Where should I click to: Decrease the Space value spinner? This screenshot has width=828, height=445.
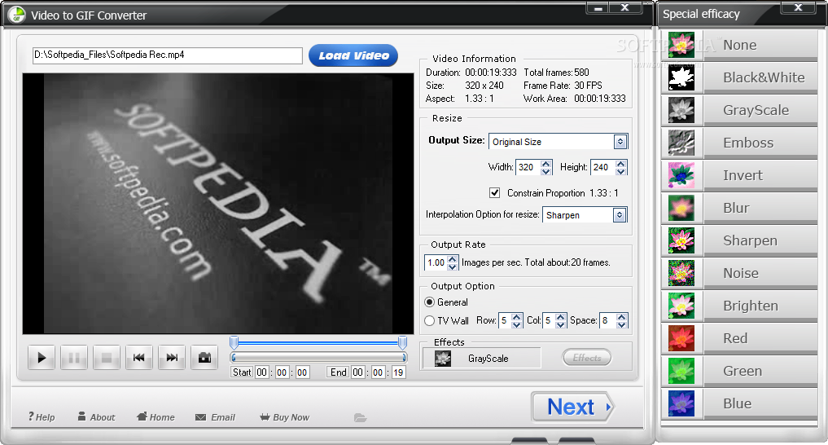click(x=621, y=324)
